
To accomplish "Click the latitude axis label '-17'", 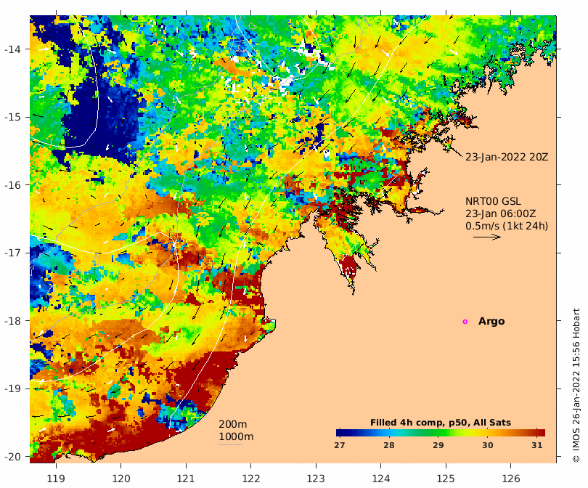I will pos(13,253).
